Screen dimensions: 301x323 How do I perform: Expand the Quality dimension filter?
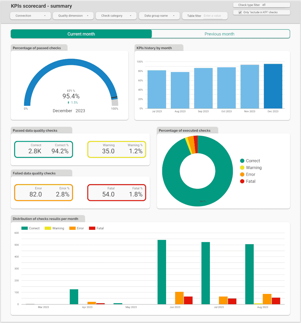coord(73,16)
